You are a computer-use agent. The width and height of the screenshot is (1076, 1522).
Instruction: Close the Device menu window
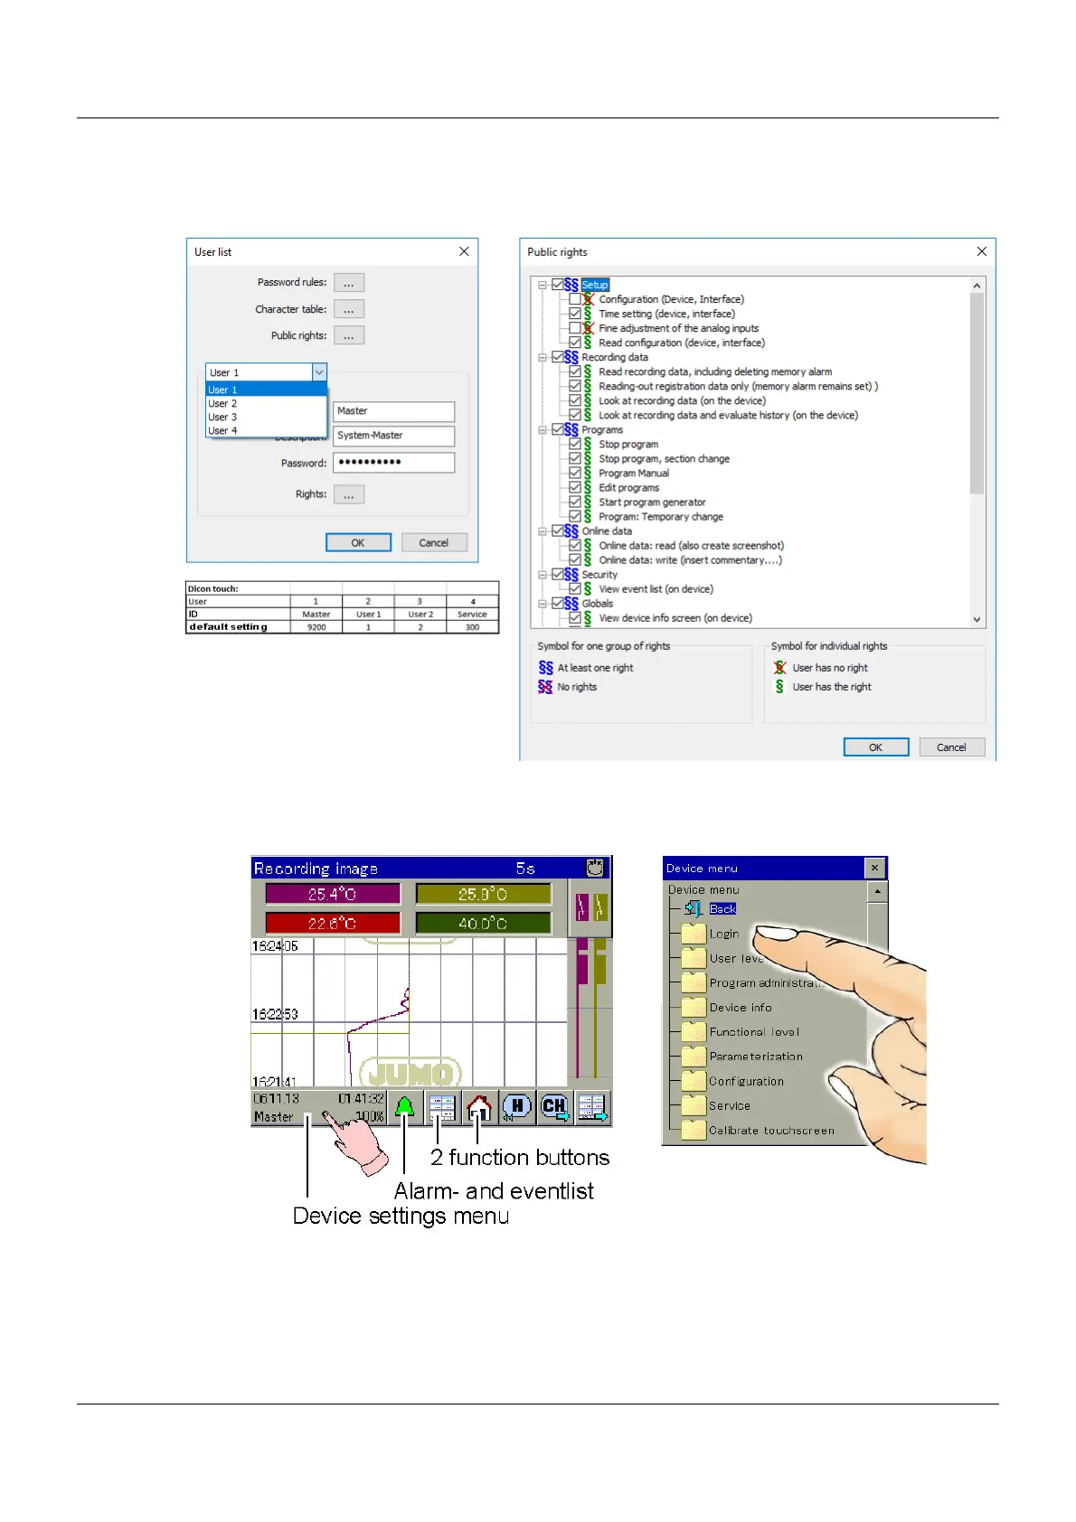[x=874, y=868]
